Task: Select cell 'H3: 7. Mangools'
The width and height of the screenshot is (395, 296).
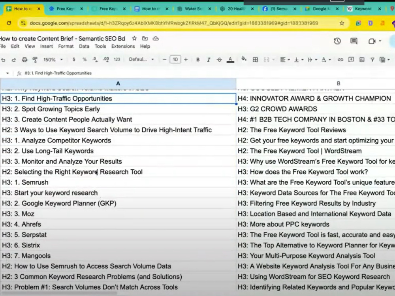Action: tap(118, 256)
